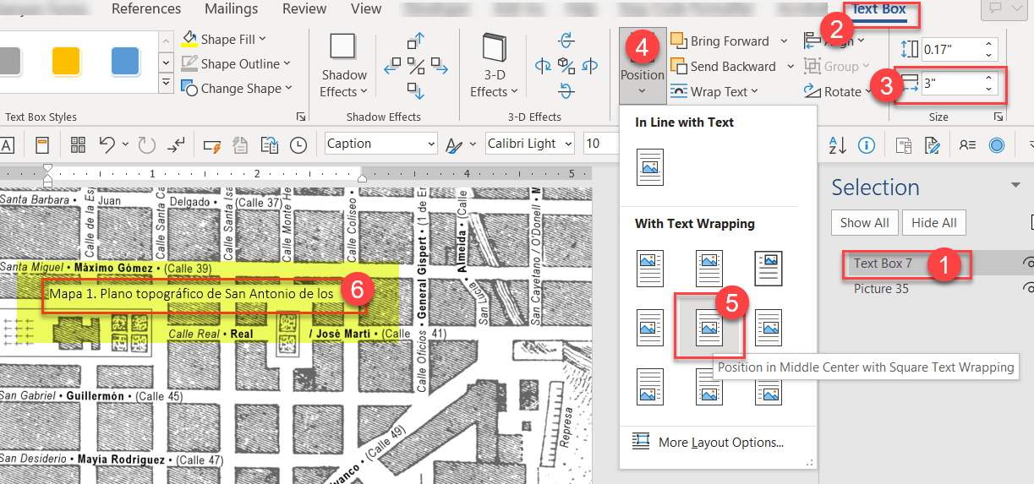
Task: Tilt 3-D effect left
Action: point(544,66)
